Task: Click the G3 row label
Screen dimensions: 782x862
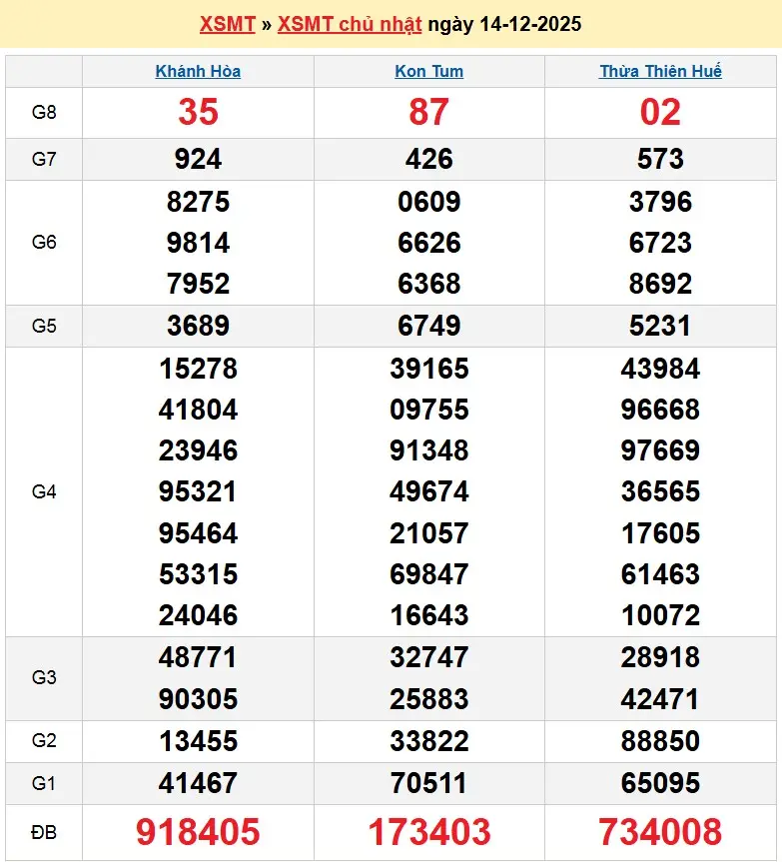Action: point(44,677)
